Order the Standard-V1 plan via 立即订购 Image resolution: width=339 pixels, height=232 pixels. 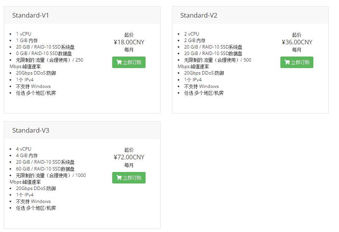click(129, 62)
